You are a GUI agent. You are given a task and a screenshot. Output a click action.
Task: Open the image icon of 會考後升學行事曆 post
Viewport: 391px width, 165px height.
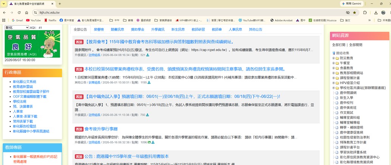(149, 142)
